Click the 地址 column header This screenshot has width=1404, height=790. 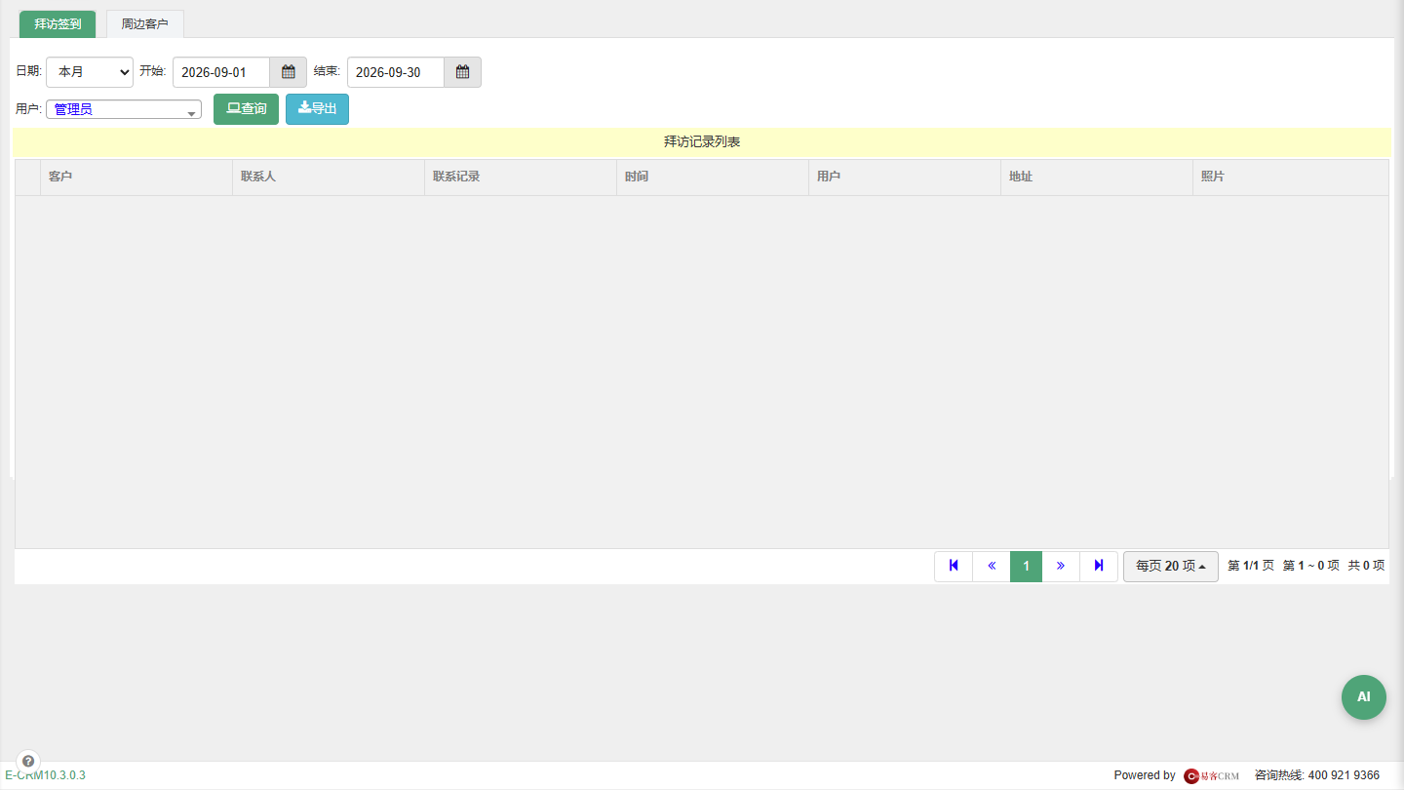click(1097, 178)
